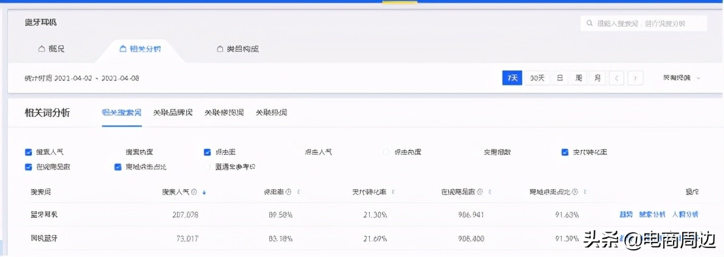724x257 pixels.
Task: Click the blue sort arrow on 搜索人气 column
Action: point(204,192)
